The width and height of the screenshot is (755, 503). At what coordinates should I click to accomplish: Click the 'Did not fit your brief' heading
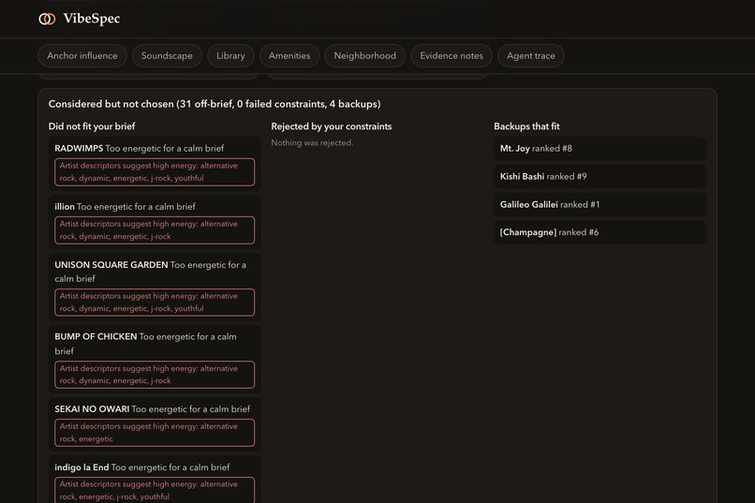click(92, 126)
